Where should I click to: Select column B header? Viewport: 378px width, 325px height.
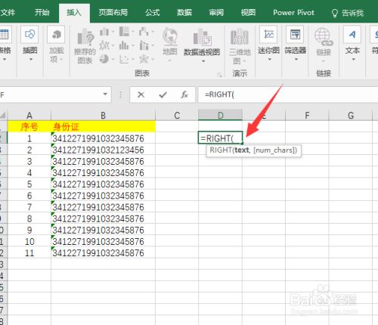coord(103,116)
